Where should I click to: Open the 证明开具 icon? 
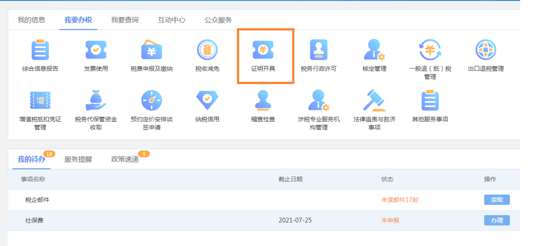tap(263, 50)
